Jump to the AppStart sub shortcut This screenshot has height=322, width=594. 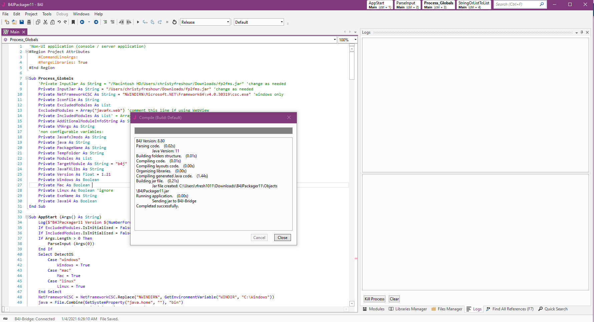(380, 5)
